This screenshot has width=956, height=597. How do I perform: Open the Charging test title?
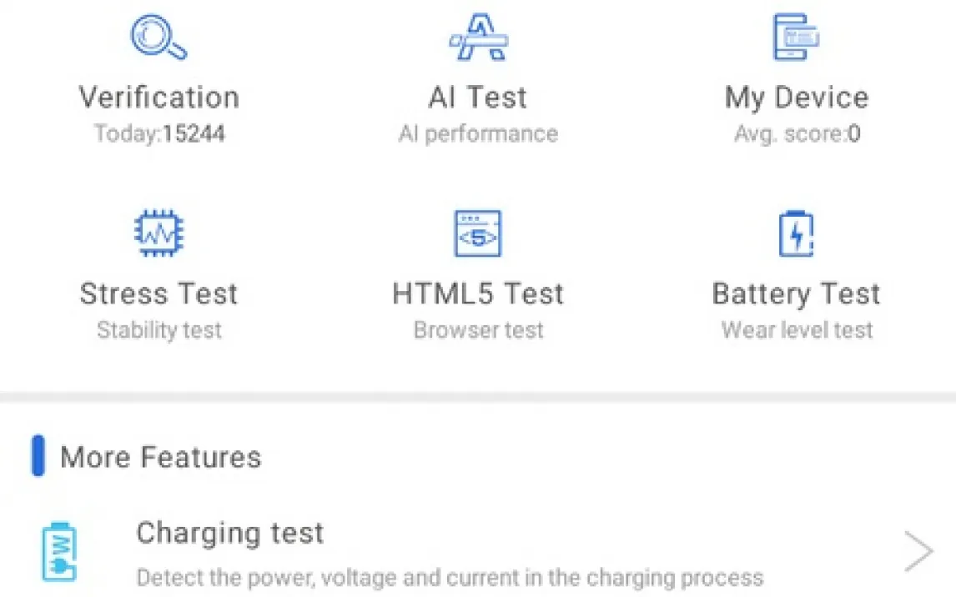[230, 533]
